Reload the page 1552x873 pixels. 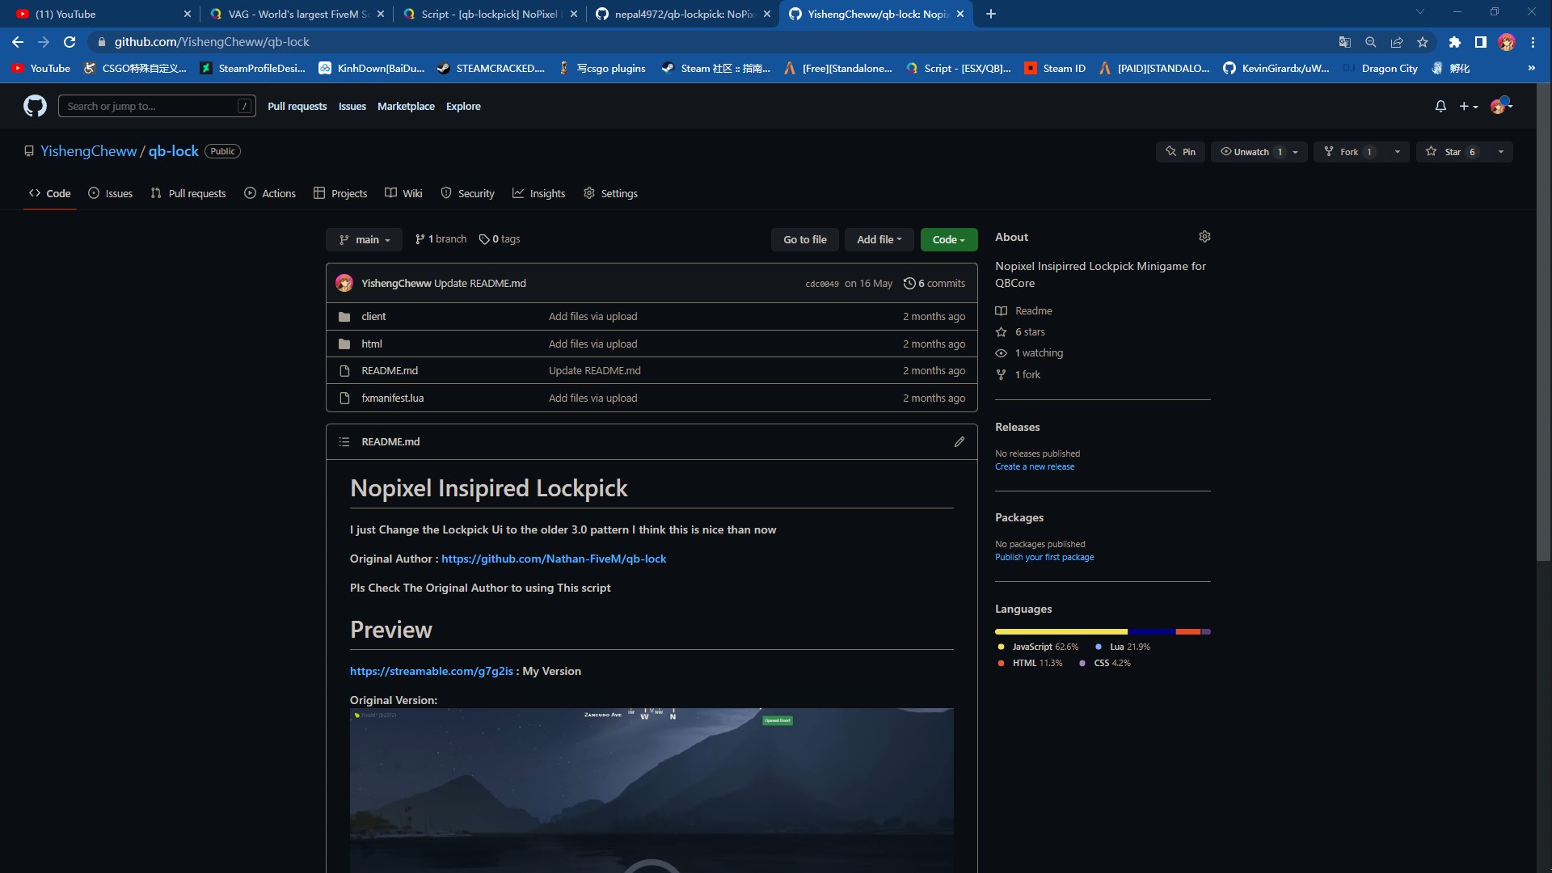click(x=70, y=42)
